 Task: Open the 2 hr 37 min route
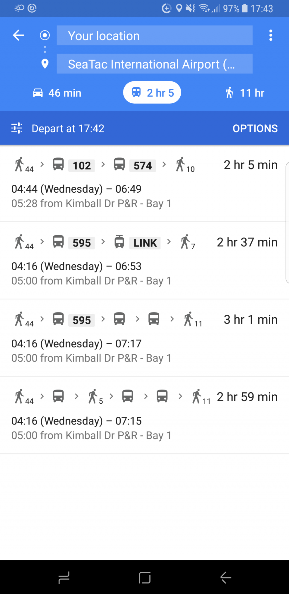tap(144, 261)
